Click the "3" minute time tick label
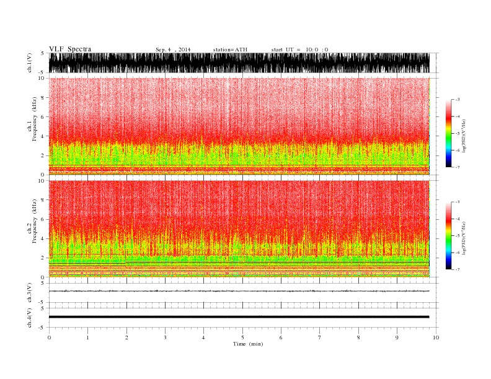Image resolution: width=491 pixels, height=379 pixels. click(165, 338)
